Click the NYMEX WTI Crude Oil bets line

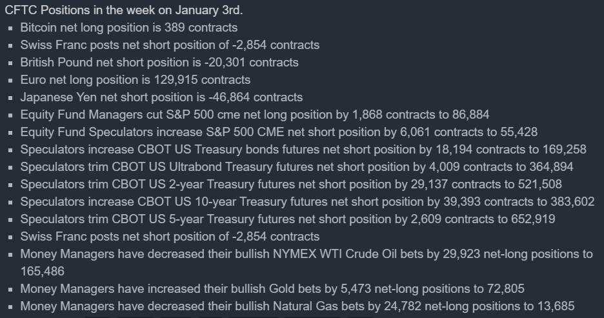pos(306,254)
